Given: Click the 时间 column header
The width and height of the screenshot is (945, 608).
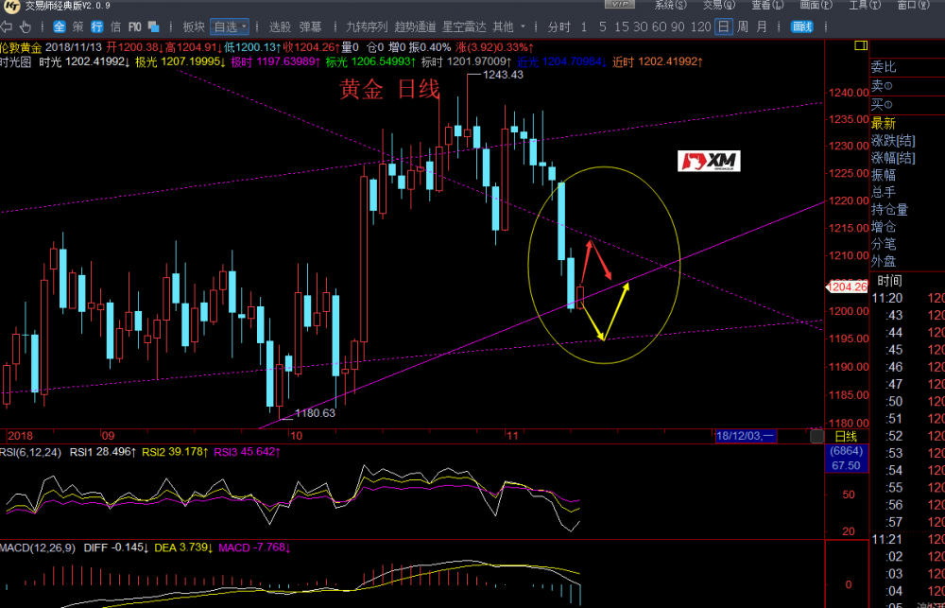Looking at the screenshot, I should pyautogui.click(x=889, y=281).
